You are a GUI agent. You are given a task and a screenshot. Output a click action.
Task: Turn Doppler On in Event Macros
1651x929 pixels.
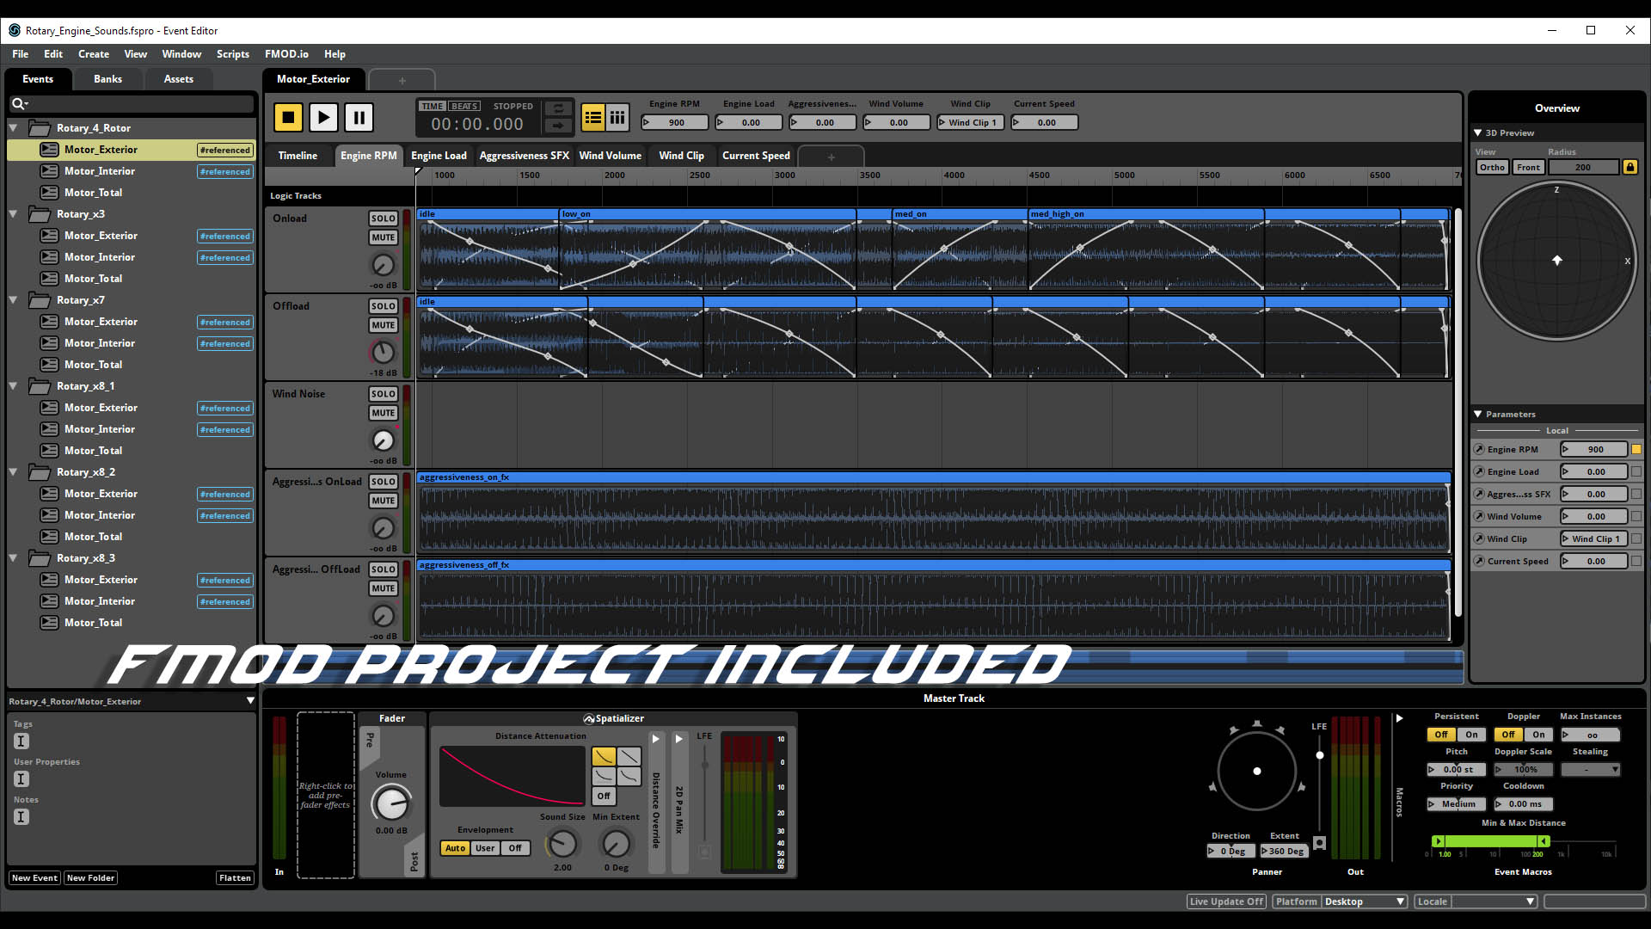tap(1538, 735)
